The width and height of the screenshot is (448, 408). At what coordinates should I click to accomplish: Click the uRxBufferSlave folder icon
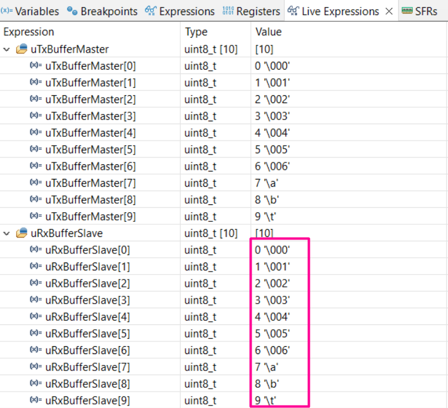(x=22, y=233)
